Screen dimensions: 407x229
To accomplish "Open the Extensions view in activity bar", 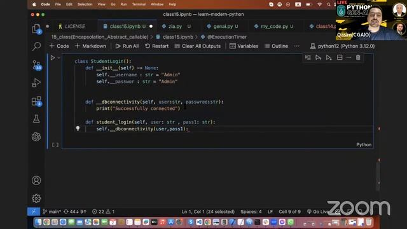I will pos(36,101).
